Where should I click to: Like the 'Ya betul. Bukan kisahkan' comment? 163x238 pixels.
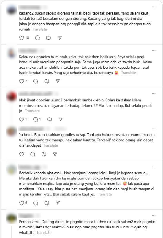[22, 154]
